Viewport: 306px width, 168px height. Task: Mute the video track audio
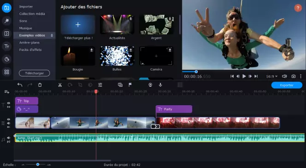[9, 123]
